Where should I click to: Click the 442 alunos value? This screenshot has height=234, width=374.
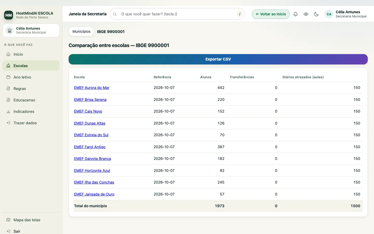(x=221, y=88)
